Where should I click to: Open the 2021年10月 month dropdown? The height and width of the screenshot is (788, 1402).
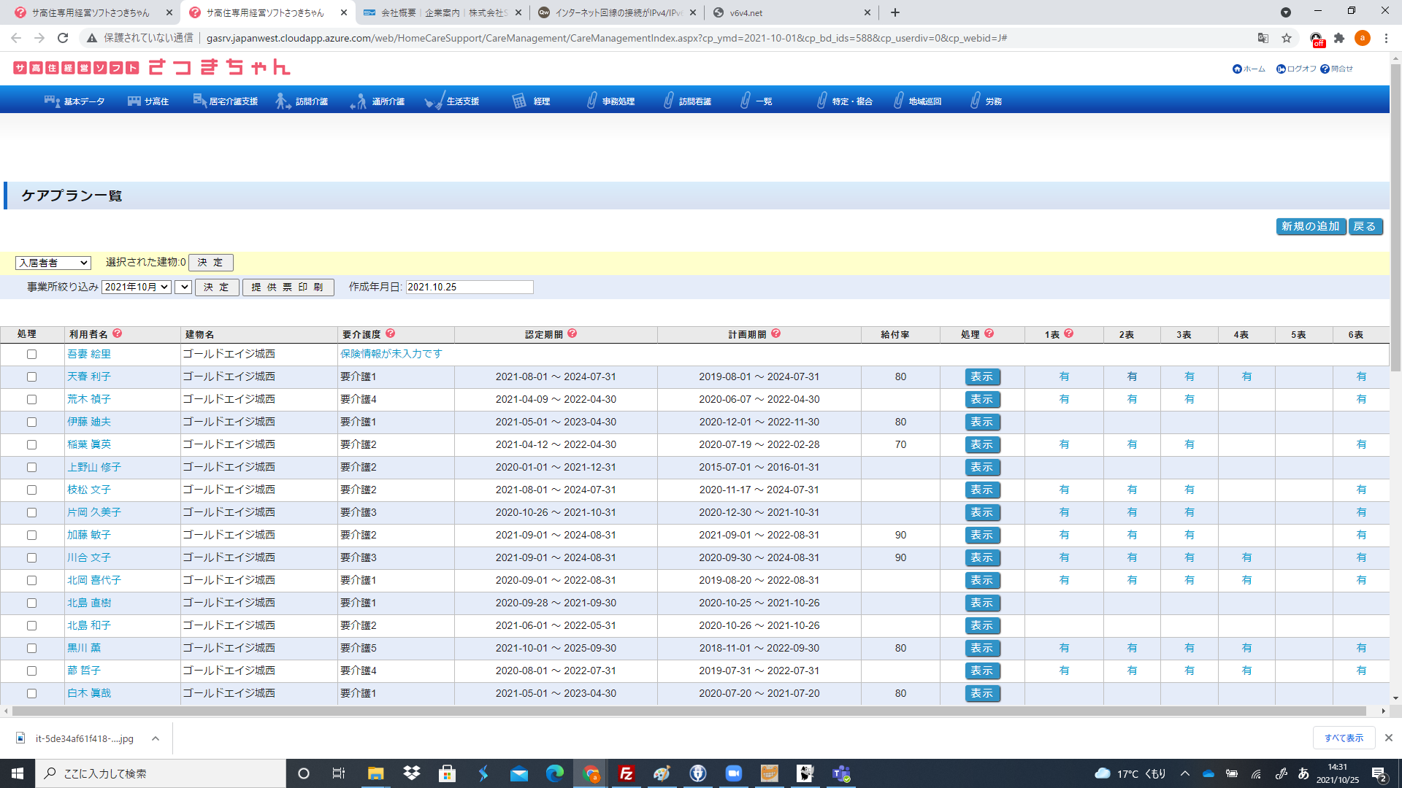pyautogui.click(x=137, y=287)
